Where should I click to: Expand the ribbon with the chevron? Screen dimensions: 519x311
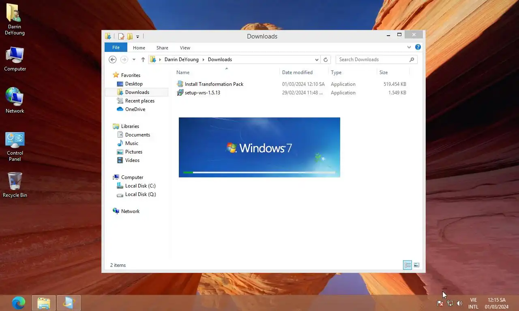[409, 47]
